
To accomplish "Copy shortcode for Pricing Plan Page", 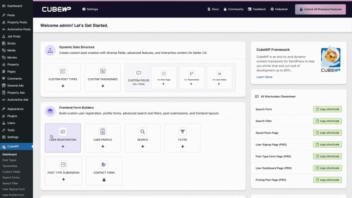I will click(x=327, y=180).
